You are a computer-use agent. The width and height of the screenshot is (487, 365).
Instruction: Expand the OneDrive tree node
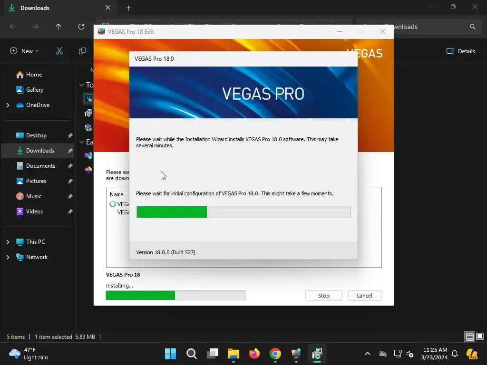(x=8, y=105)
